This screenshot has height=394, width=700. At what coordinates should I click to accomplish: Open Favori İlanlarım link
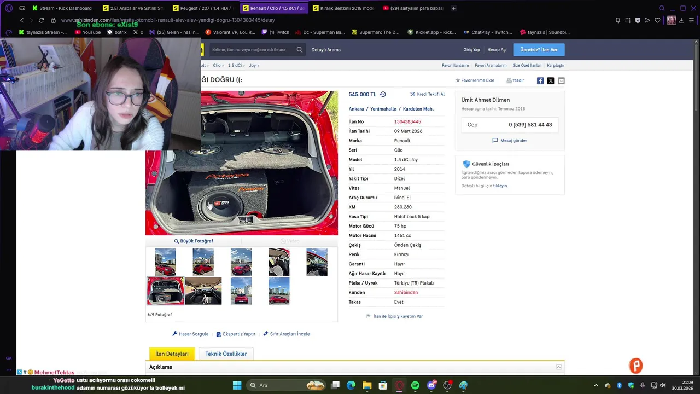point(455,66)
